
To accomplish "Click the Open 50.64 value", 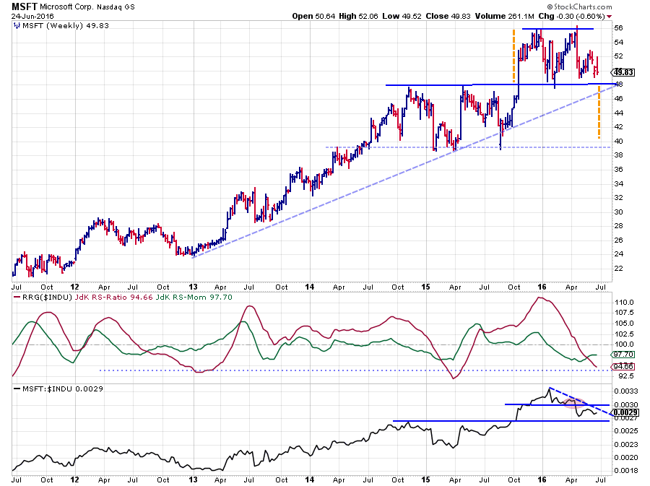I will coord(314,16).
